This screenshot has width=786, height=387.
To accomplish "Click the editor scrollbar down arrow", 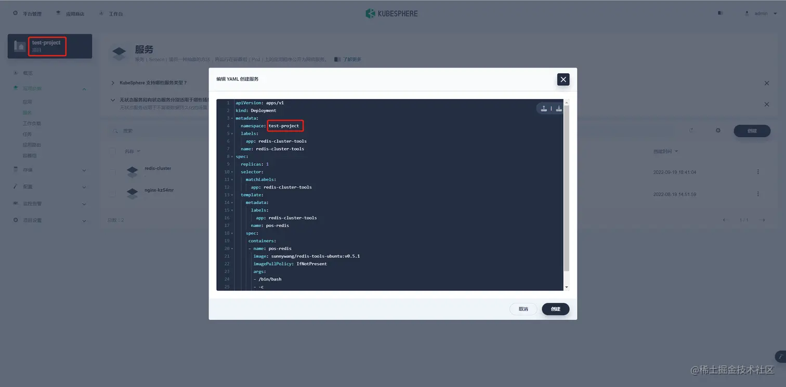I will point(567,287).
